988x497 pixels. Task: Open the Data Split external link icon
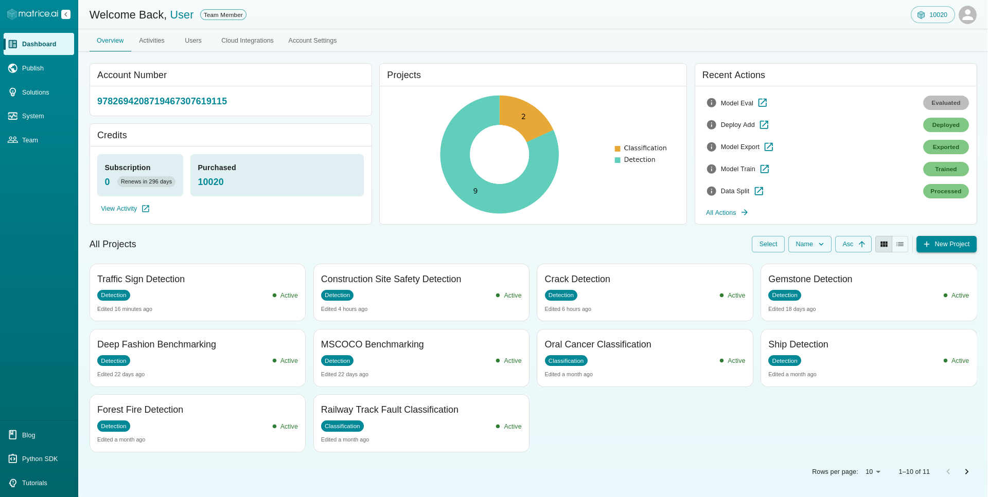click(x=759, y=191)
